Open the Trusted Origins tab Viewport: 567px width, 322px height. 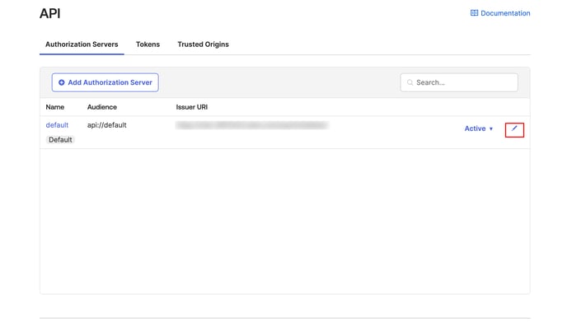tap(204, 44)
